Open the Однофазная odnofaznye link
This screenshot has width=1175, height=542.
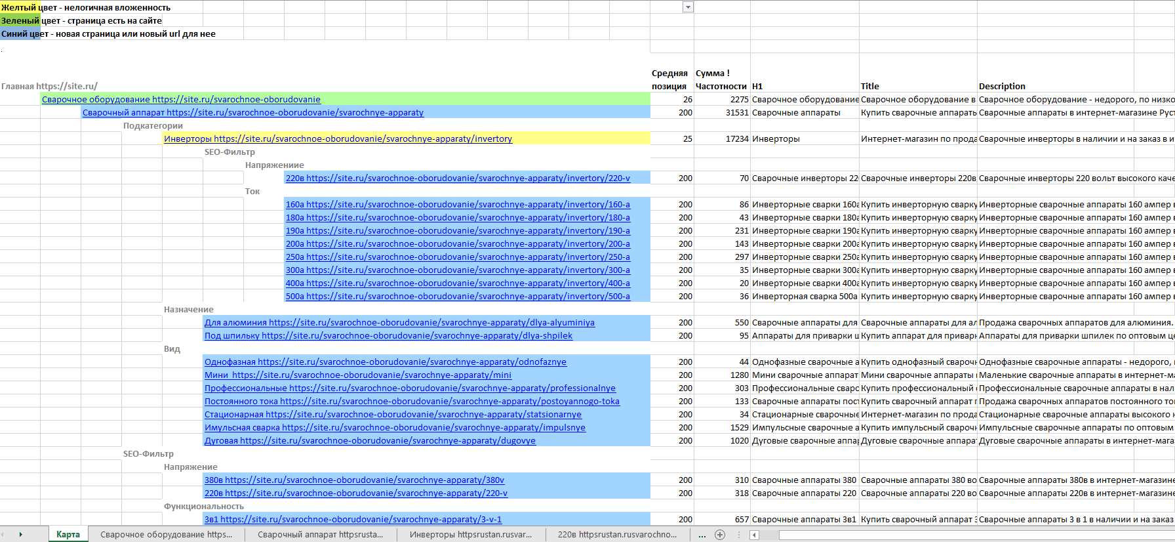point(386,362)
